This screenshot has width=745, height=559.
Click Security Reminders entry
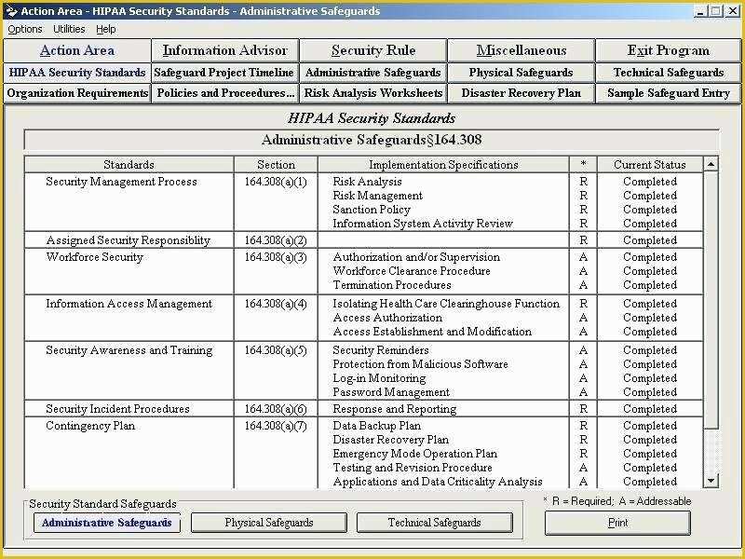pyautogui.click(x=381, y=350)
